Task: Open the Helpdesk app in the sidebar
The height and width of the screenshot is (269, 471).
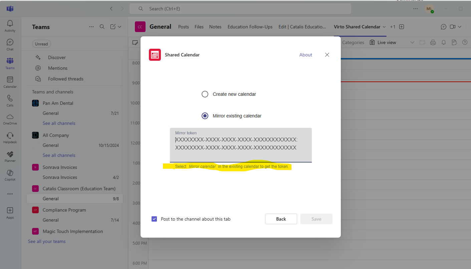Action: pos(10,138)
